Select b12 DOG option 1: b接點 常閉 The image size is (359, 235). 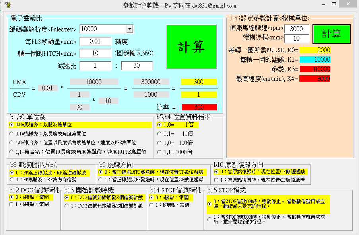(x=12, y=204)
